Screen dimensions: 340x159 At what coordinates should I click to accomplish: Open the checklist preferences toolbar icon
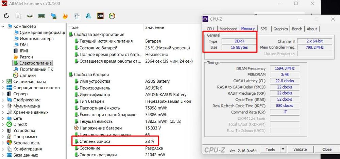tap(77, 16)
